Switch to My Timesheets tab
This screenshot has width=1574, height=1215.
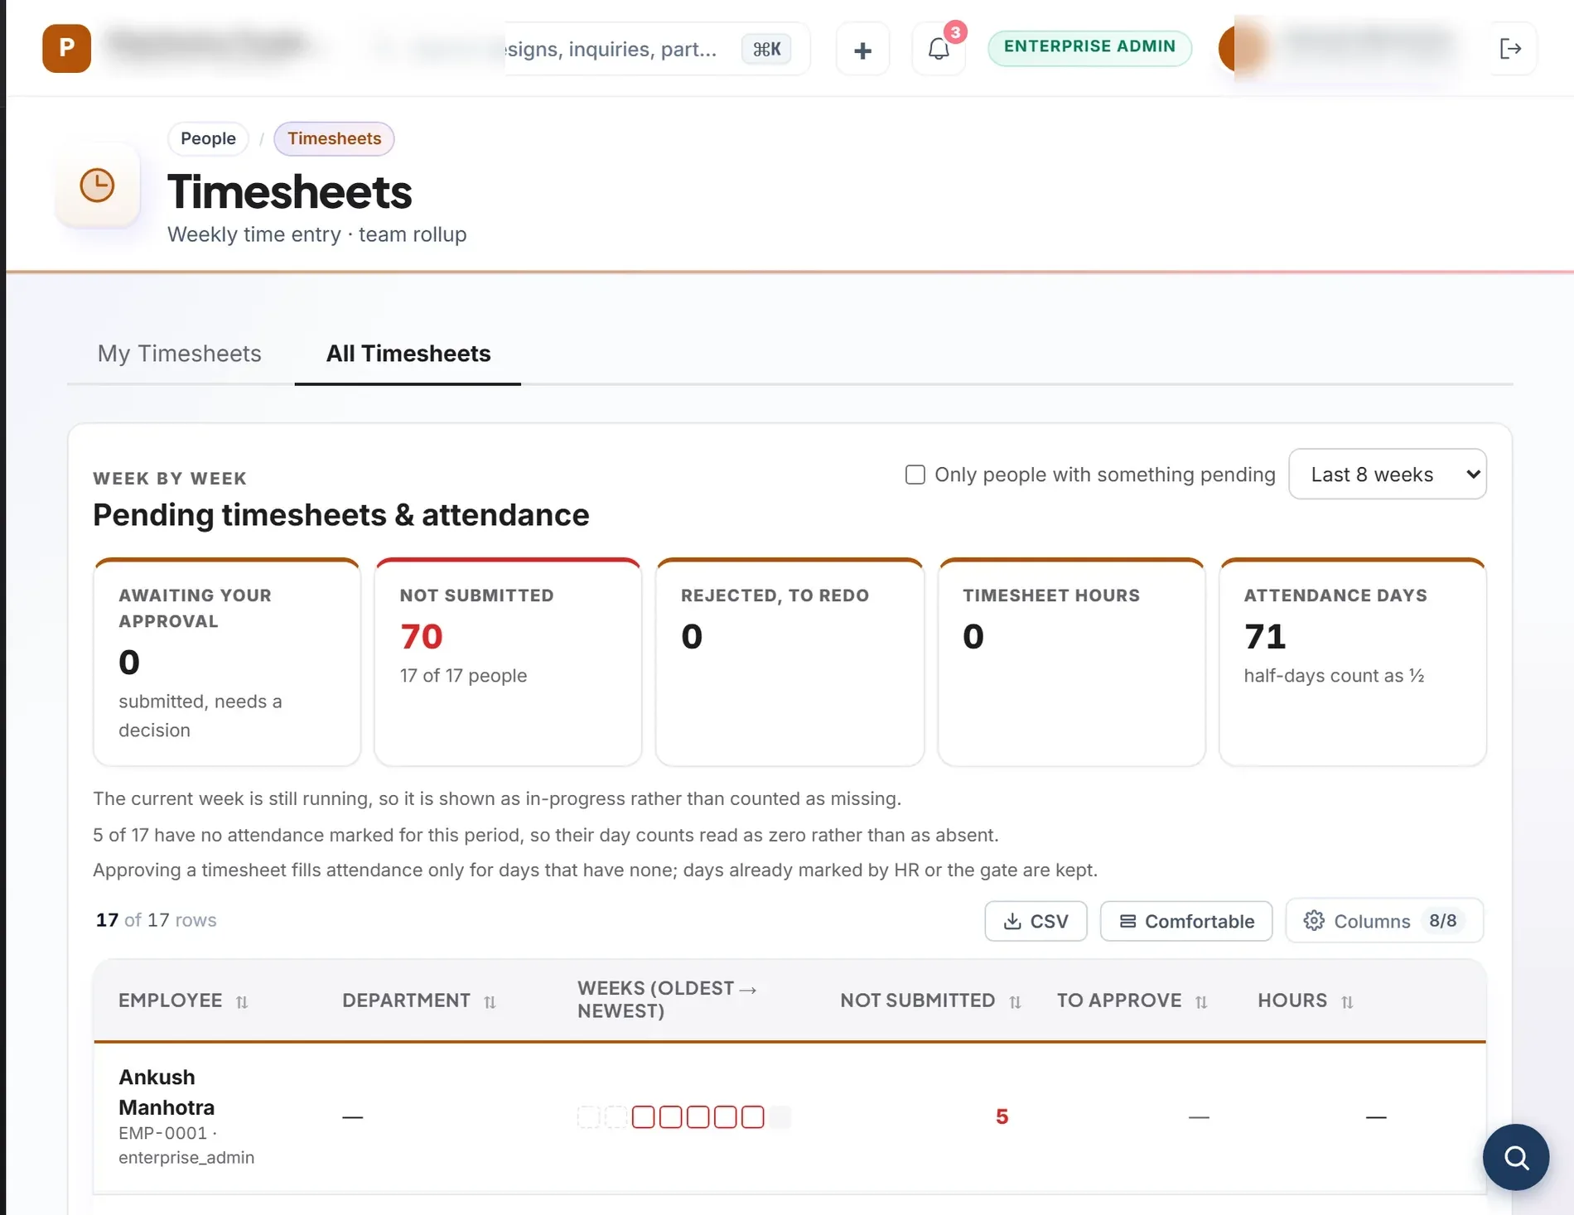tap(180, 354)
